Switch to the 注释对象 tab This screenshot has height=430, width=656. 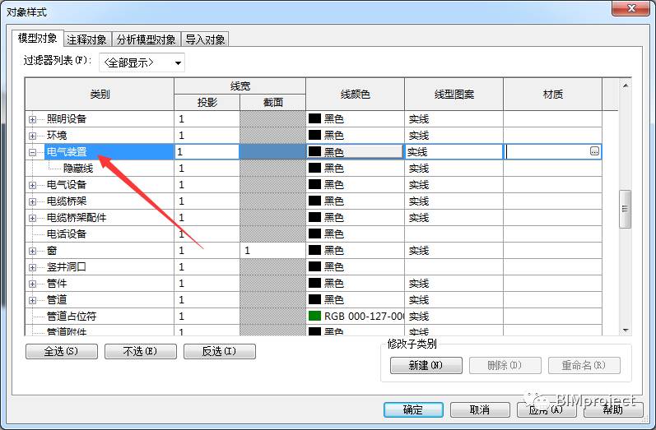87,39
